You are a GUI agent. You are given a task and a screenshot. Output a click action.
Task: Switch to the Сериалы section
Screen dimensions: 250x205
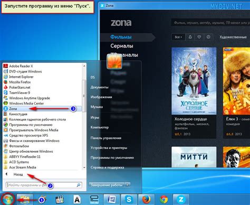click(x=122, y=46)
